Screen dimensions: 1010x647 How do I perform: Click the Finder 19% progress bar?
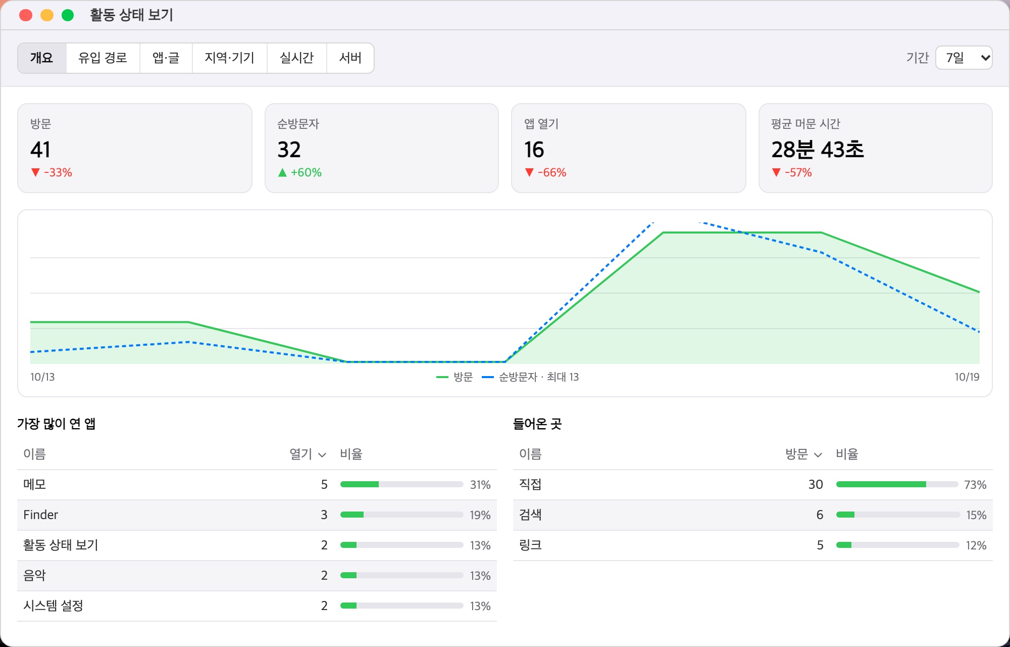[x=402, y=515]
